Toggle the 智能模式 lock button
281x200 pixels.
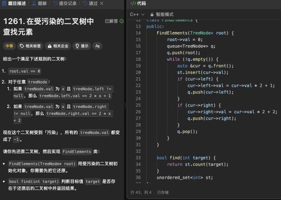point(162,15)
